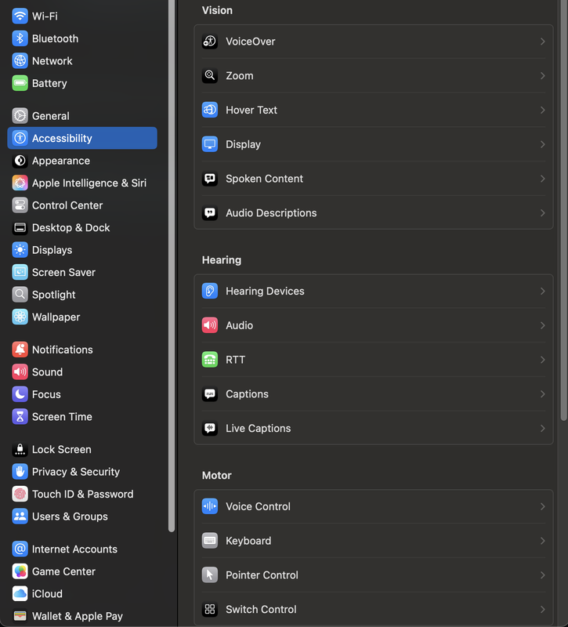Click the Motor section heading
Image resolution: width=568 pixels, height=627 pixels.
(x=217, y=476)
